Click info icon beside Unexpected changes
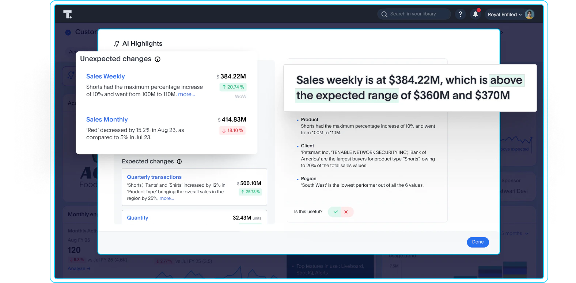The height and width of the screenshot is (283, 576). 158,59
